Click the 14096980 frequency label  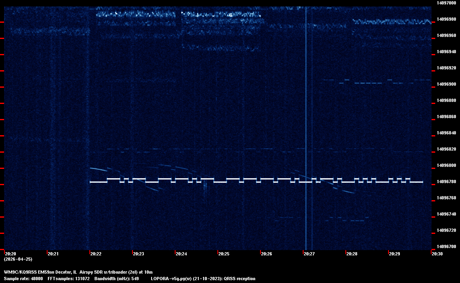point(446,19)
